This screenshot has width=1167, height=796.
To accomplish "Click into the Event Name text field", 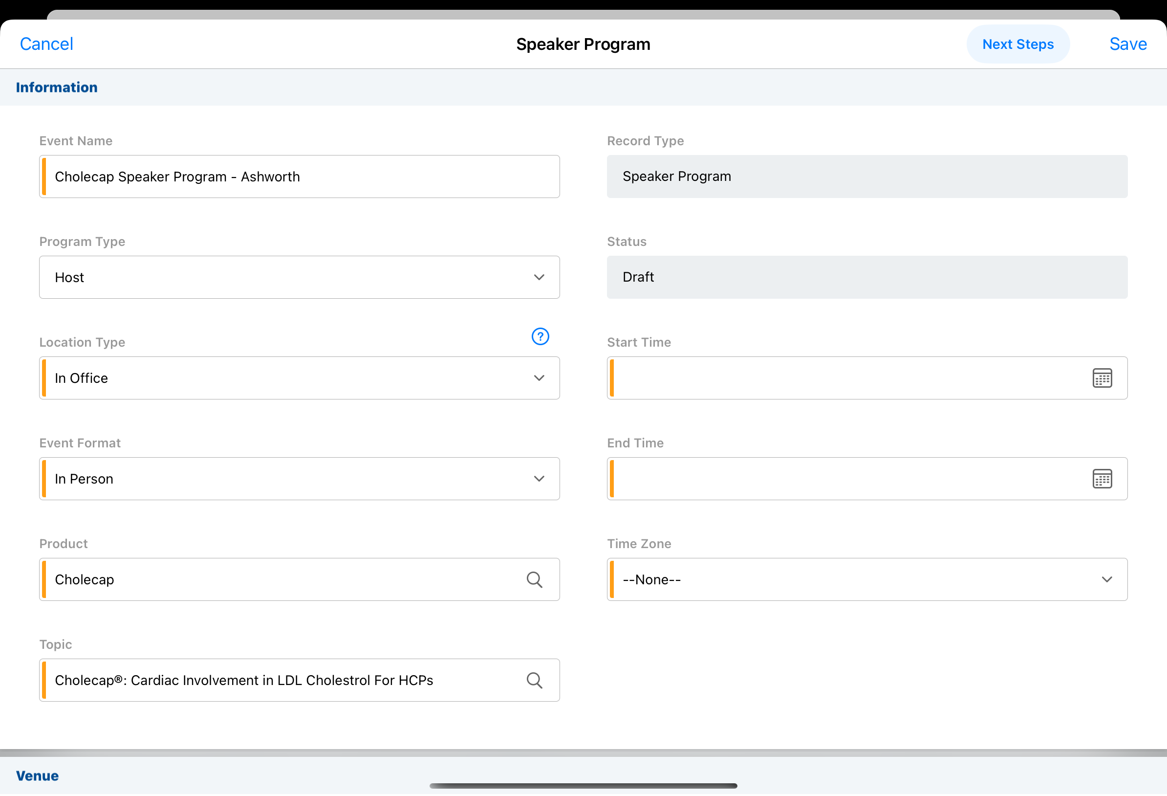I will tap(299, 177).
